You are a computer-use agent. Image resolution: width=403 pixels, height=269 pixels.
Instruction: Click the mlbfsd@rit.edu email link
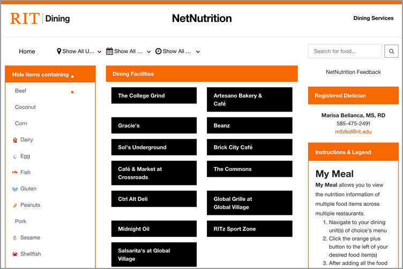pyautogui.click(x=353, y=131)
